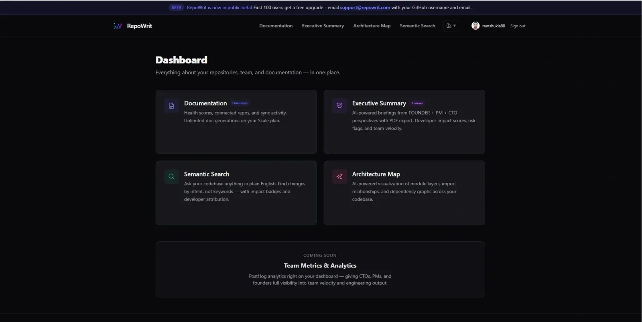Go to Executive Summary in the navbar

(x=323, y=26)
